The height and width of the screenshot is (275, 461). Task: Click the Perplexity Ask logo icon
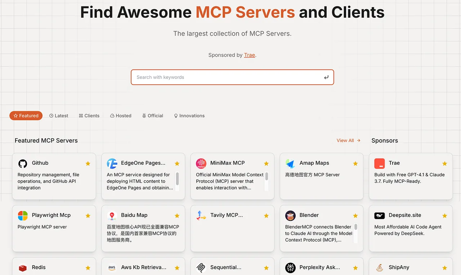(290, 268)
